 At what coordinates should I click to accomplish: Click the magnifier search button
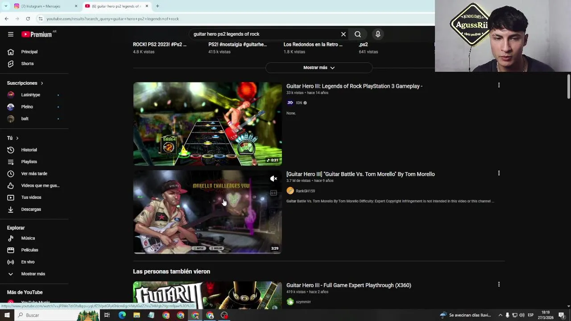(358, 34)
